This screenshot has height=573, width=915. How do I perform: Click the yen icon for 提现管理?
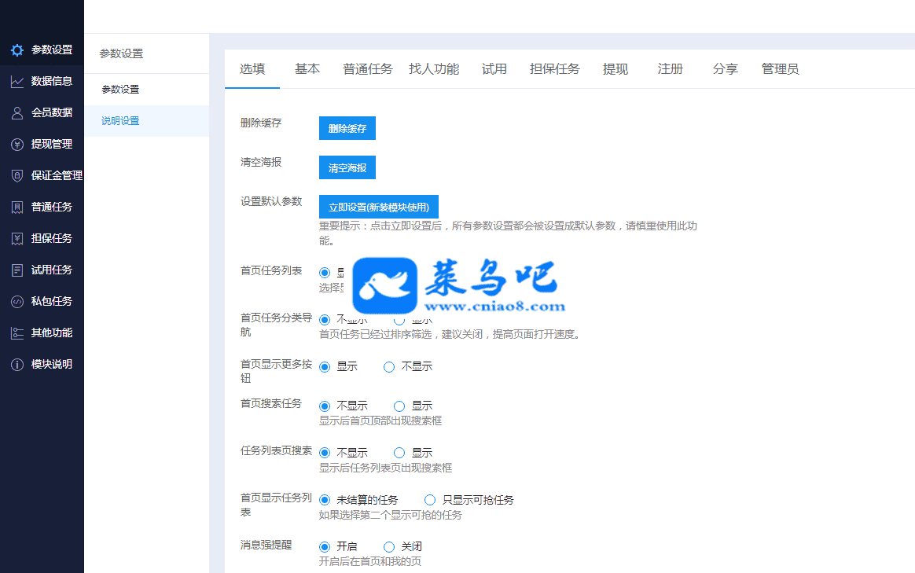[x=17, y=144]
